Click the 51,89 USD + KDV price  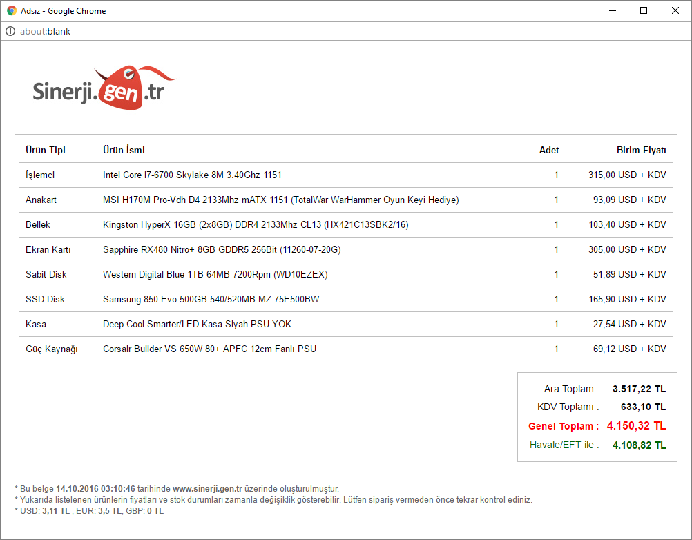pos(629,274)
